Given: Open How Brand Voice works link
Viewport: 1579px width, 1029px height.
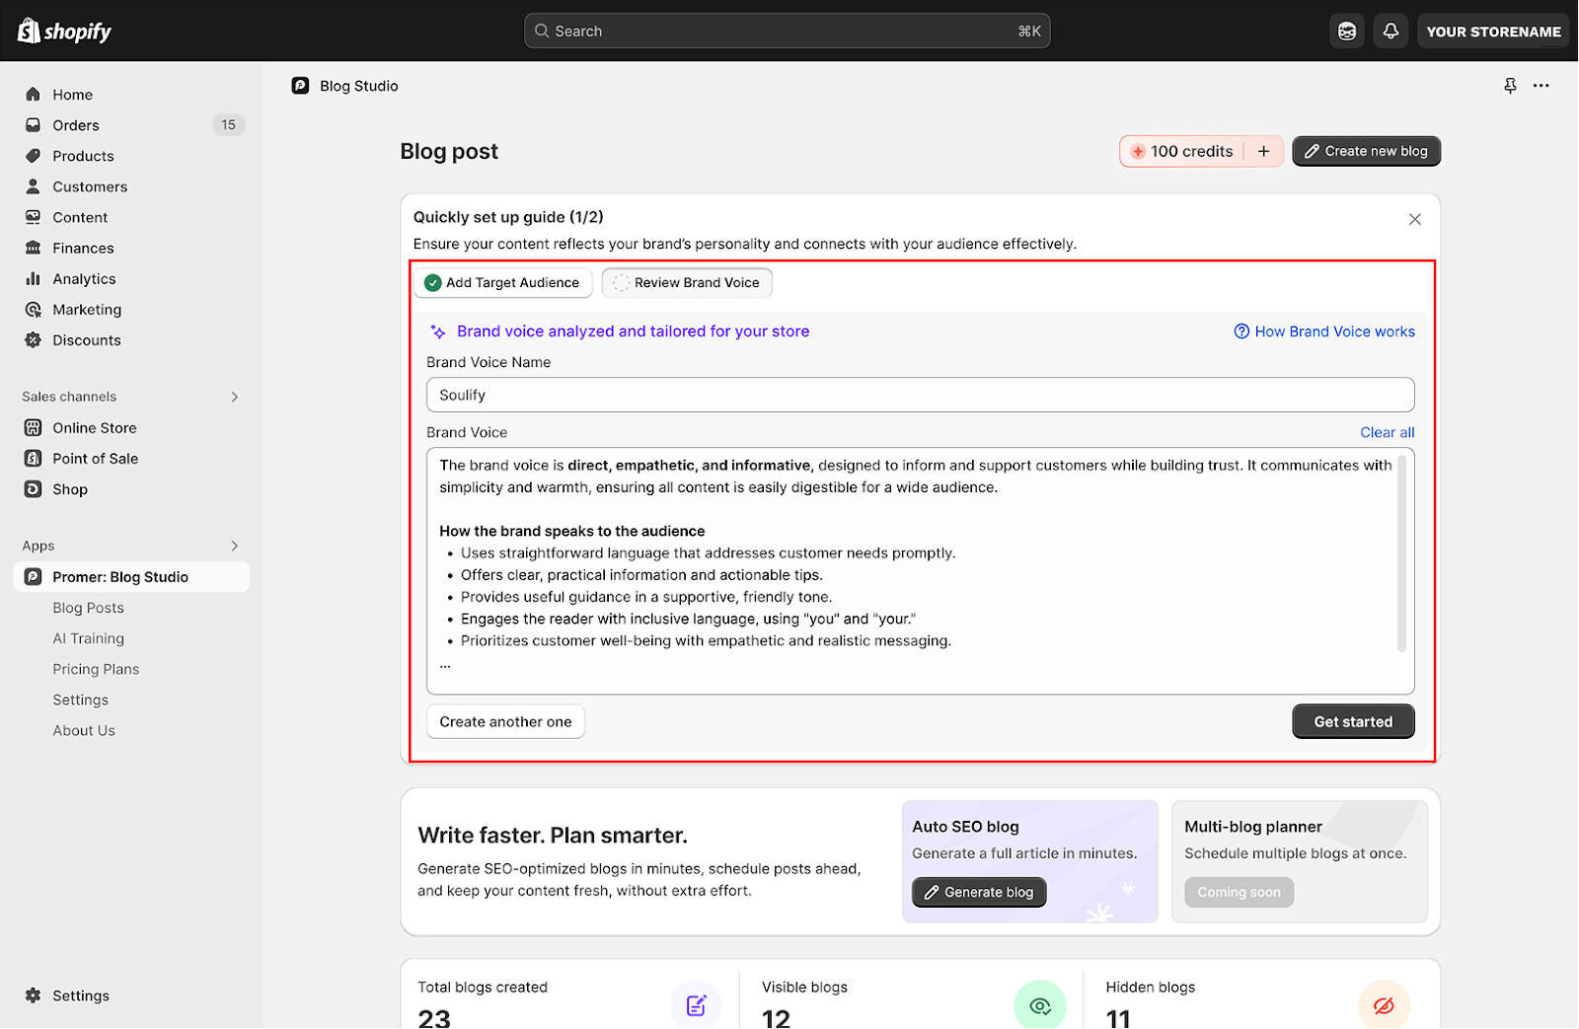Looking at the screenshot, I should (1324, 331).
